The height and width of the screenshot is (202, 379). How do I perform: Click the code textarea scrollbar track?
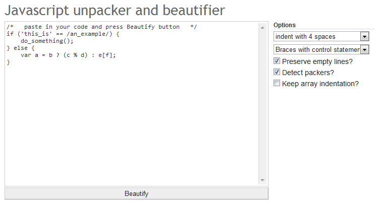pos(262,104)
